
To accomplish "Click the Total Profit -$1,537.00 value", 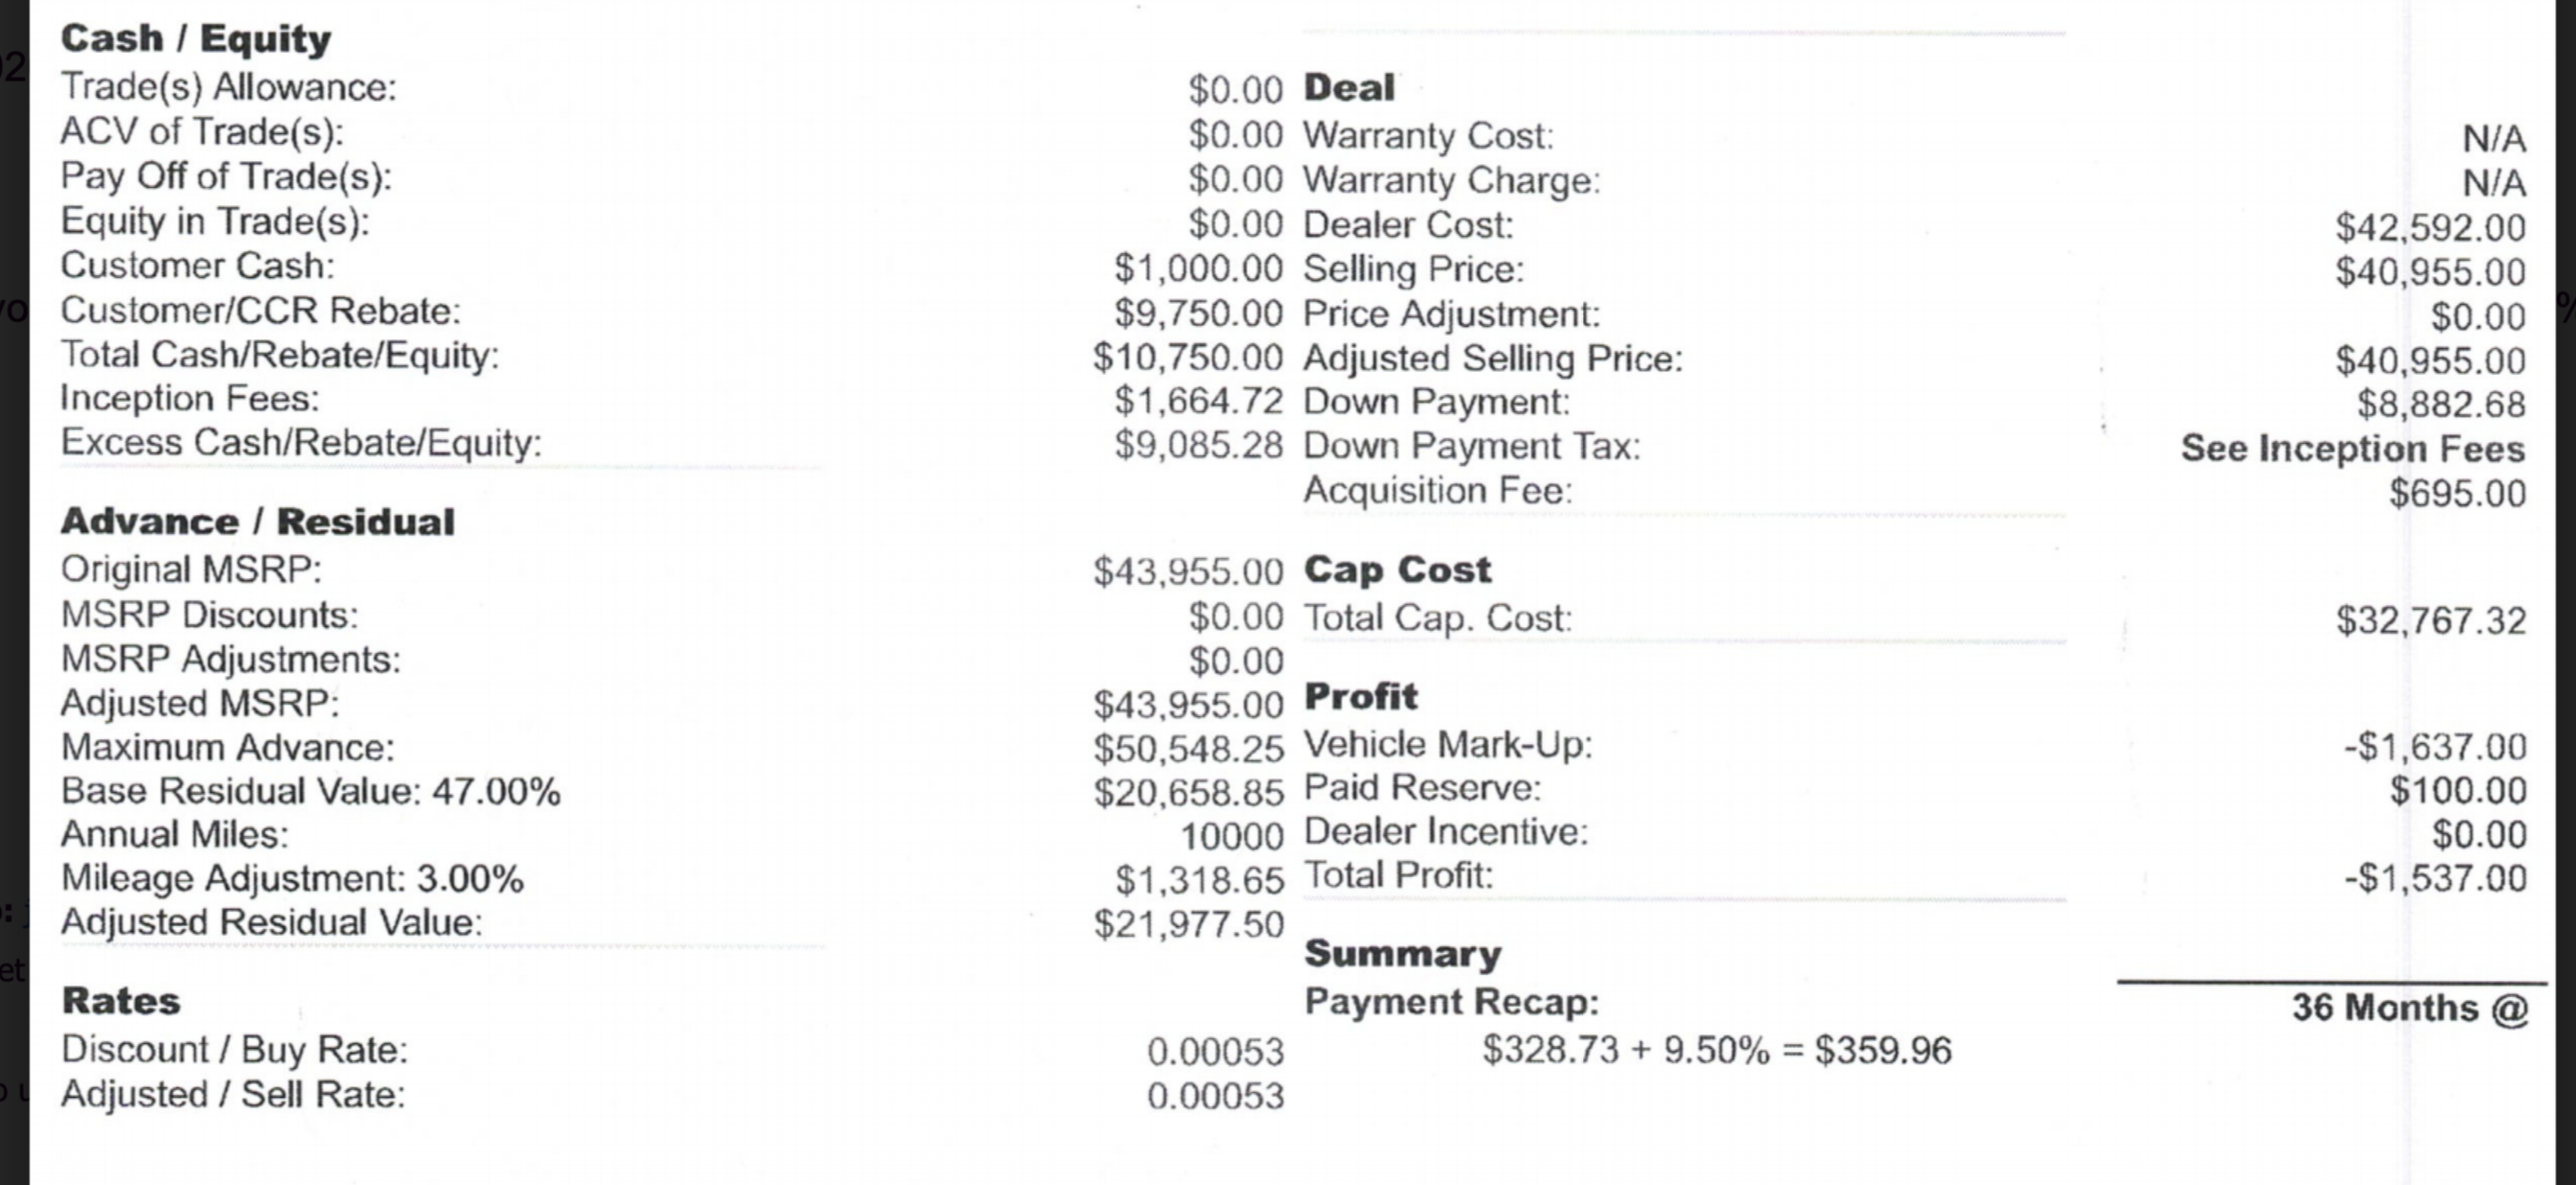I will coord(2434,879).
